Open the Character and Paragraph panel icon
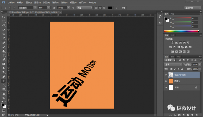The width and height of the screenshot is (203, 117). click(123, 8)
